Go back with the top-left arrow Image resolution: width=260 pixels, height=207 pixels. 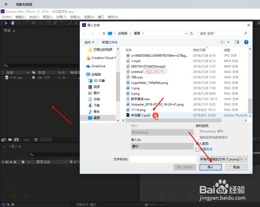6,4
